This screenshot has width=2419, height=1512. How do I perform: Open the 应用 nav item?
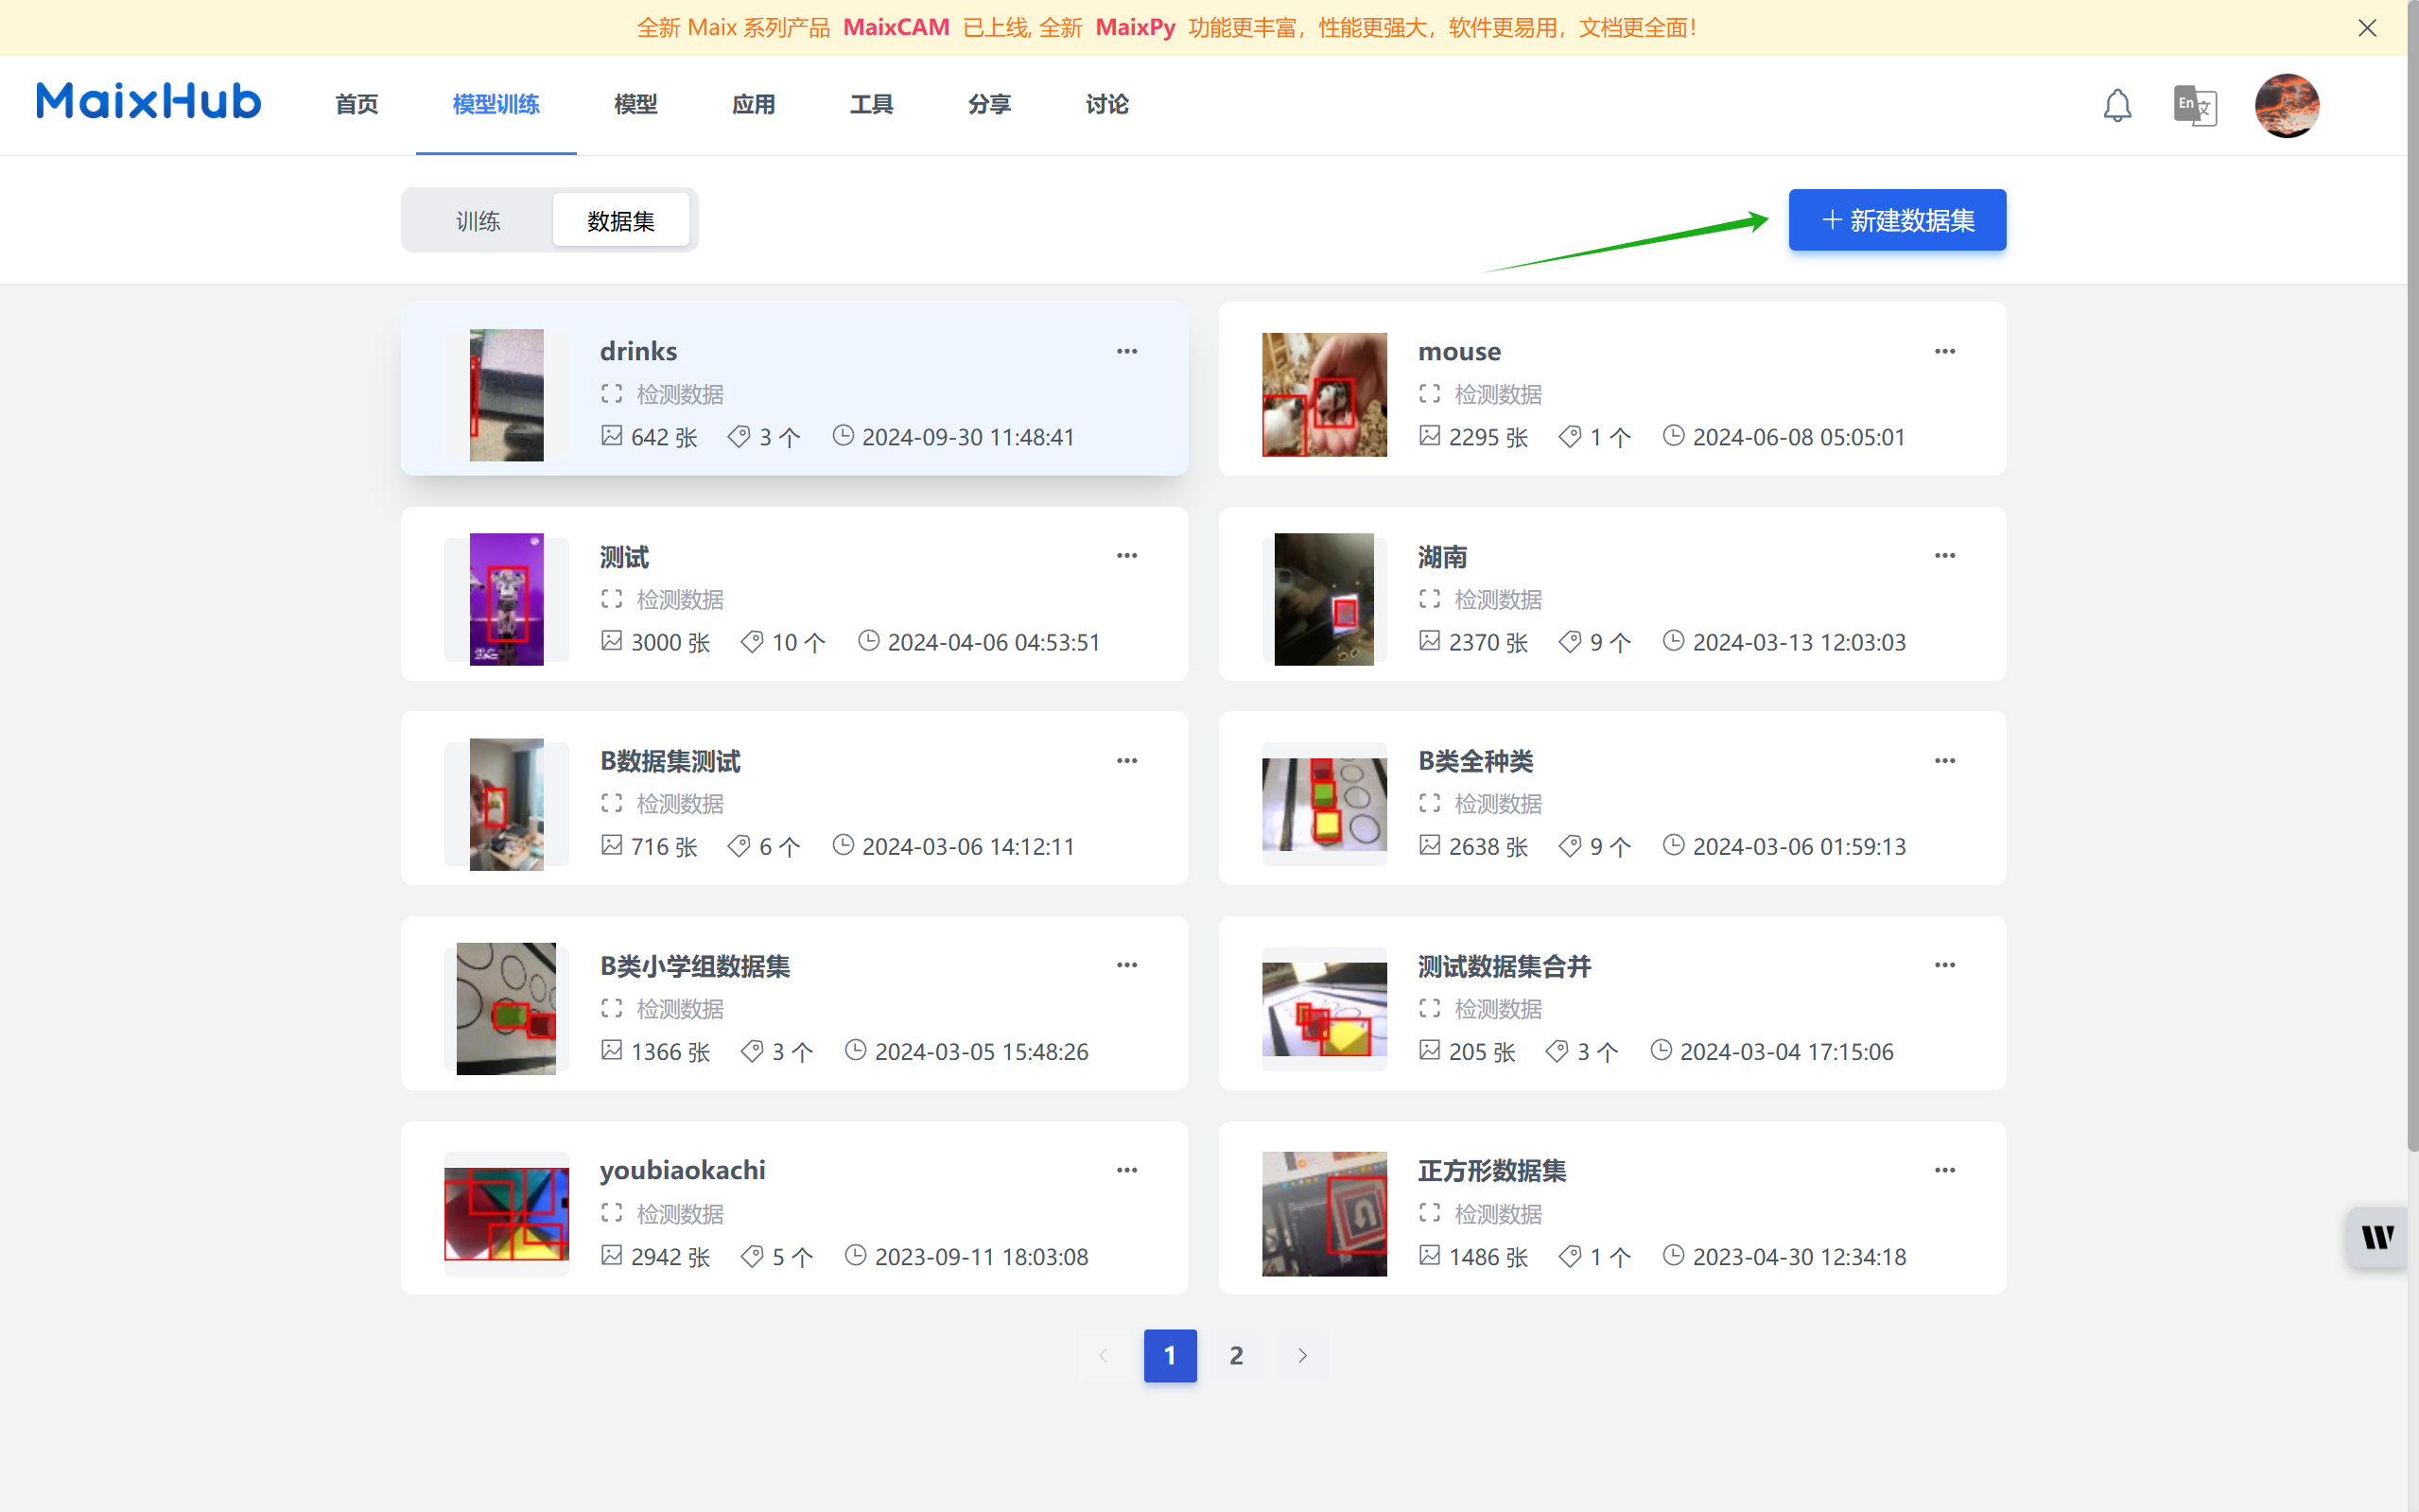[x=753, y=104]
